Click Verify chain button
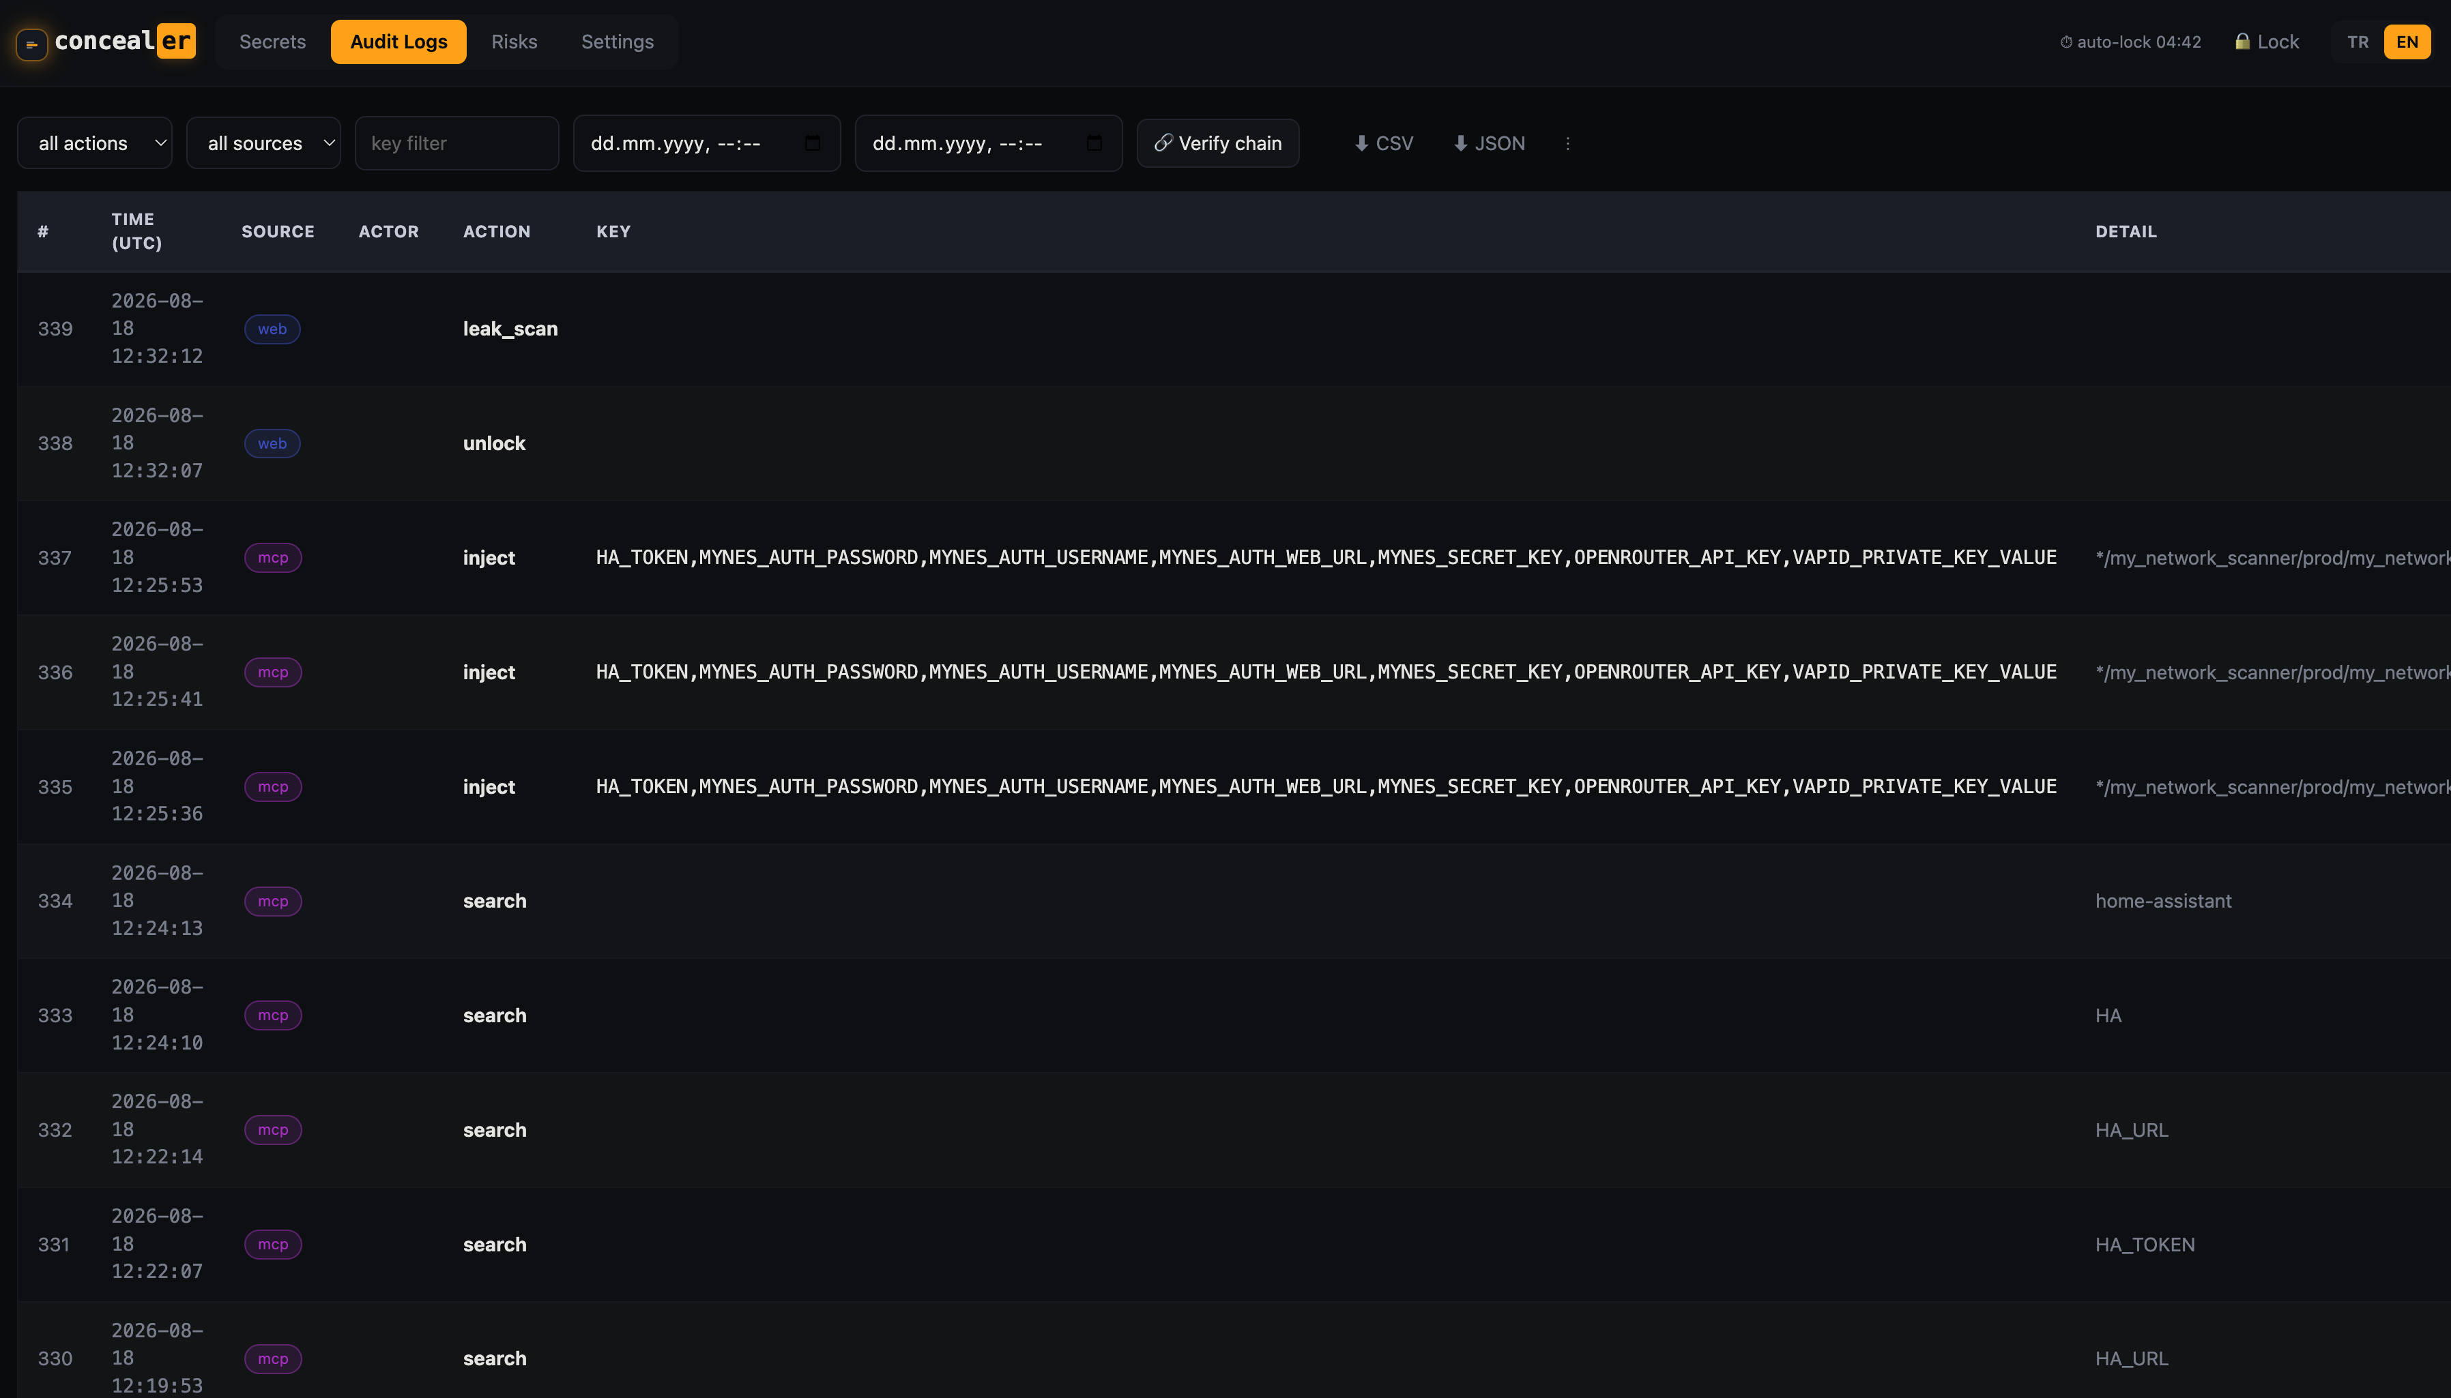Image resolution: width=2451 pixels, height=1398 pixels. click(x=1218, y=143)
